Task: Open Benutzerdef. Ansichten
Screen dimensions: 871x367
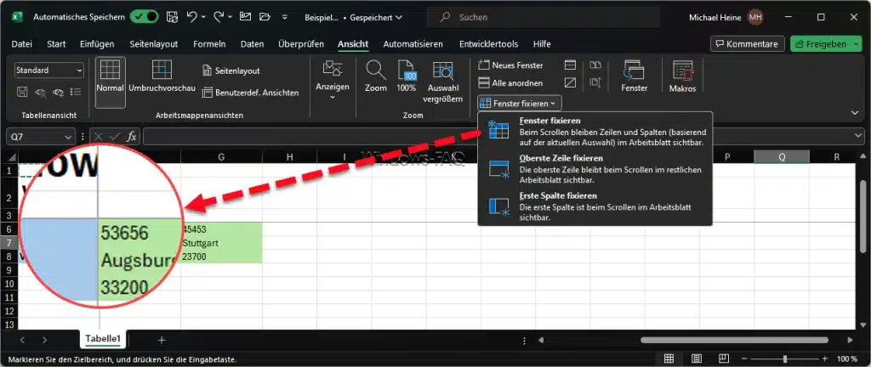Action: (x=250, y=93)
